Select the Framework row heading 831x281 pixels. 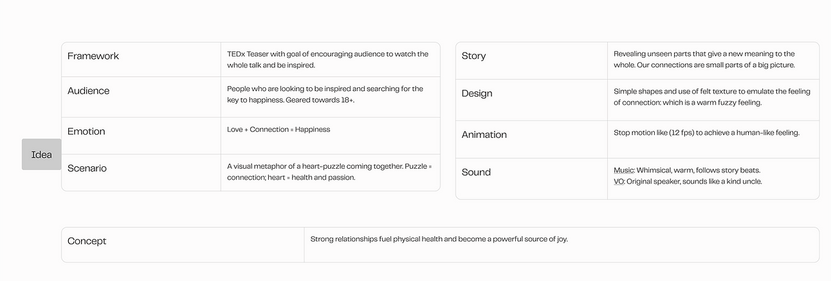93,56
